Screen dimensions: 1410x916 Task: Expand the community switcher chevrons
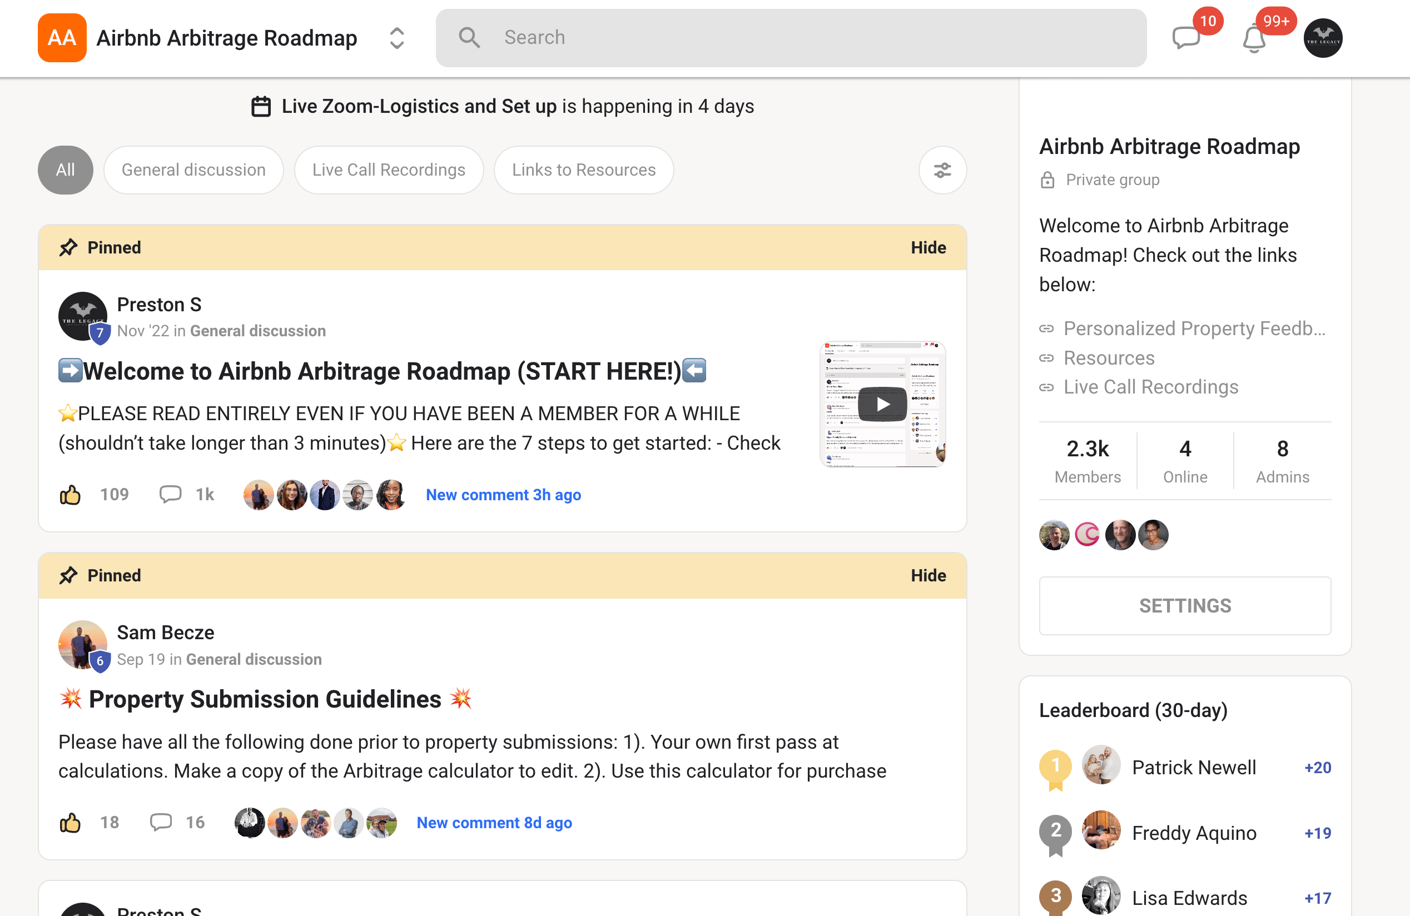pyautogui.click(x=396, y=38)
